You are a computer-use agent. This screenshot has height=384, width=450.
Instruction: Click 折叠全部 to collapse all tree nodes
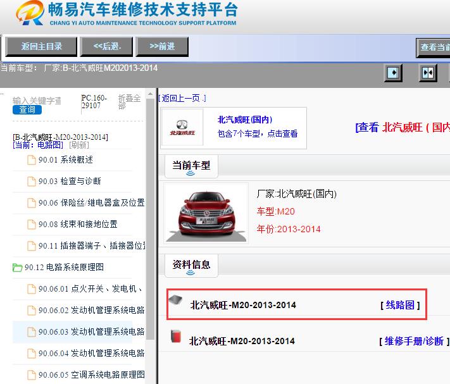click(x=129, y=102)
